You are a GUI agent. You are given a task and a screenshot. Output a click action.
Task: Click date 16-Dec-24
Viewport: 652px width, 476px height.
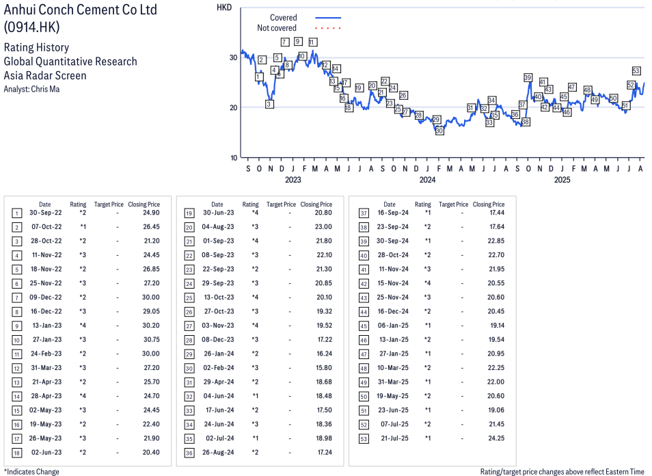393,311
